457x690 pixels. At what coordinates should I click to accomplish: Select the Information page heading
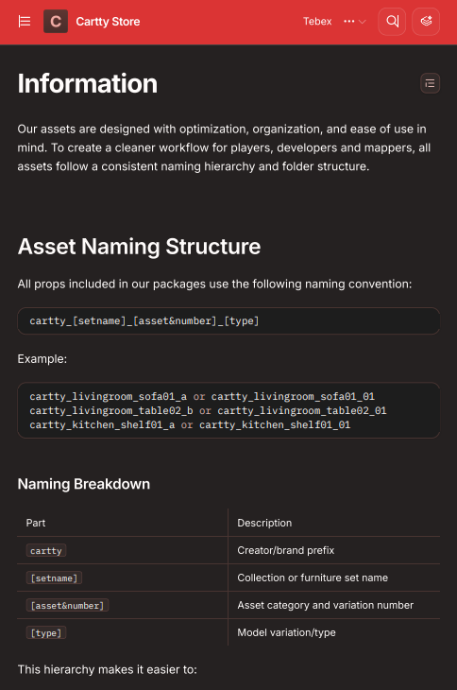pos(88,83)
